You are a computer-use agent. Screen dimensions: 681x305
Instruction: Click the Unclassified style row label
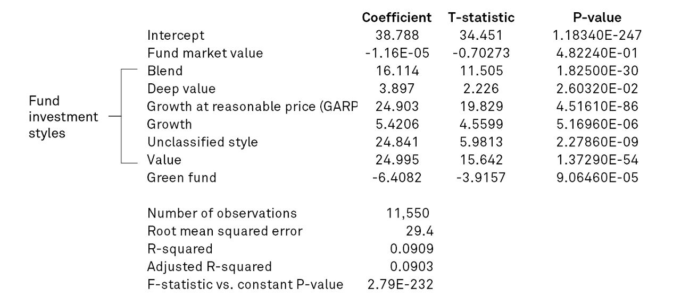[x=202, y=142]
